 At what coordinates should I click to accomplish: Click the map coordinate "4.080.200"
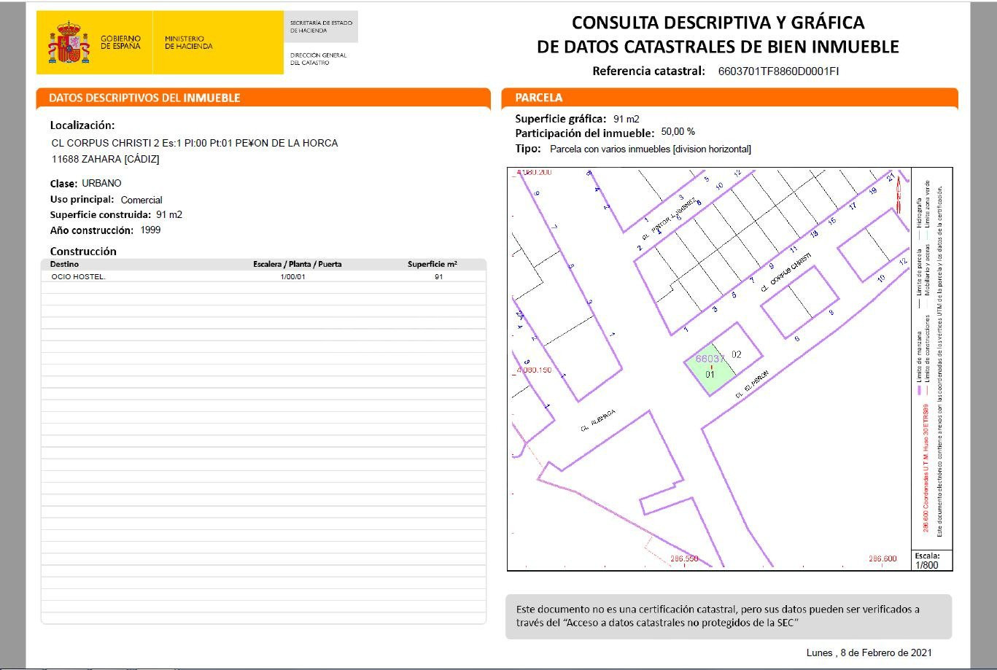(534, 173)
